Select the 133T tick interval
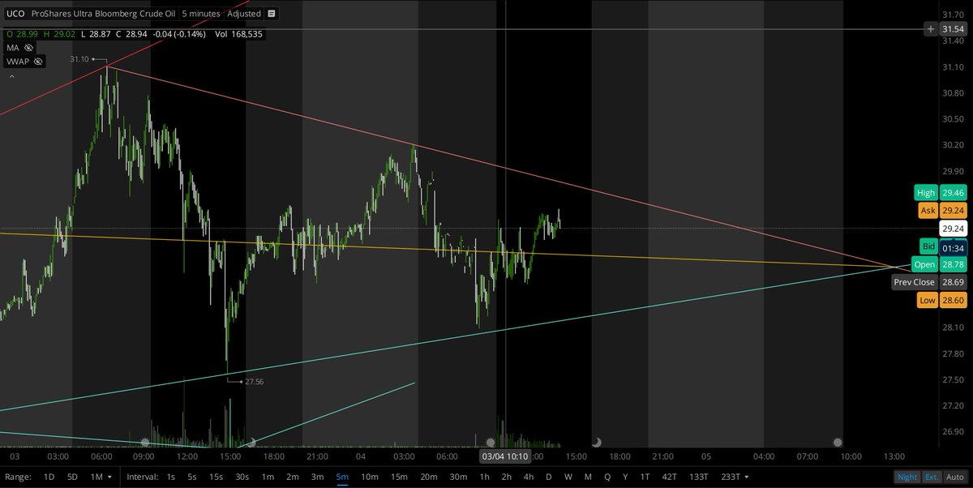This screenshot has width=973, height=488. pyautogui.click(x=698, y=477)
